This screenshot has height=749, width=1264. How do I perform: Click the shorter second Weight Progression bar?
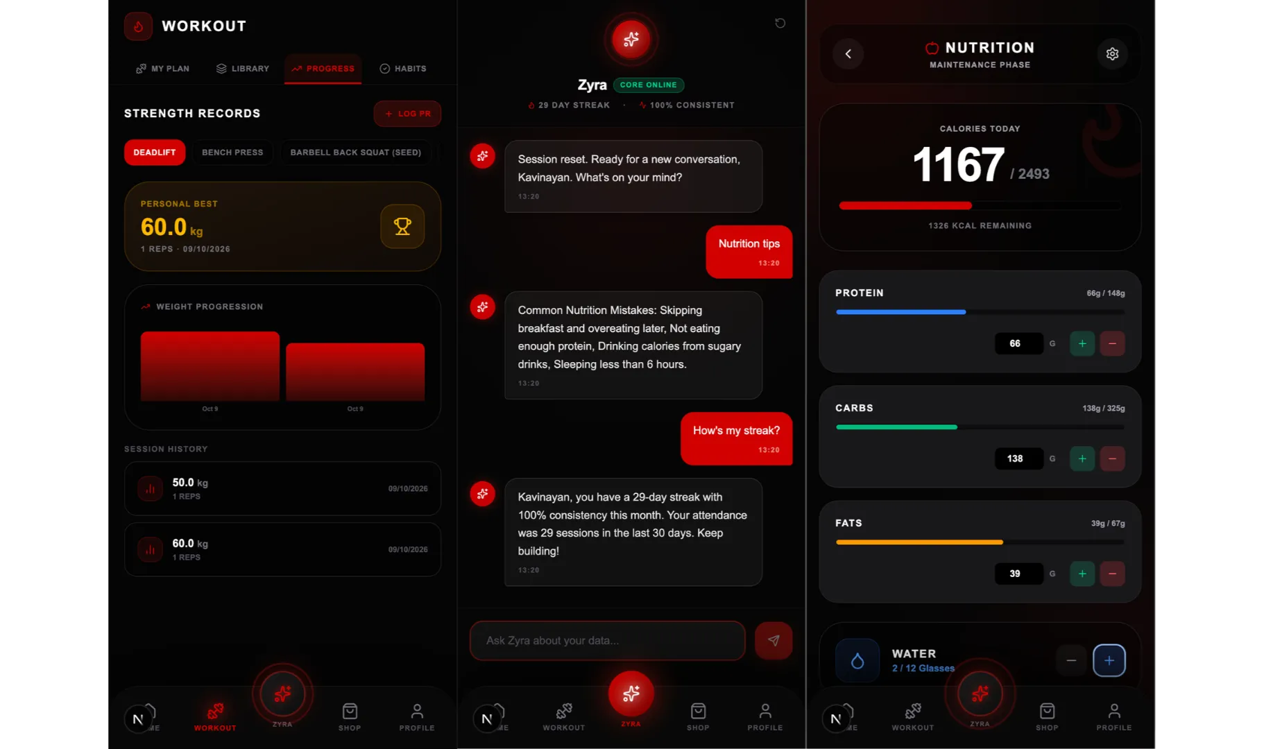[355, 372]
